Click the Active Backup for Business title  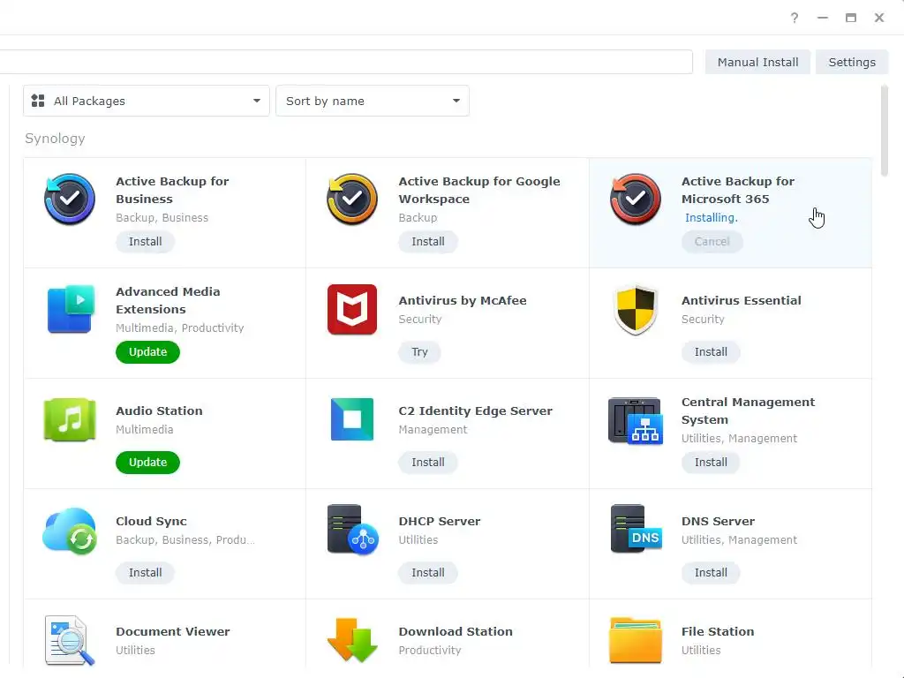172,191
